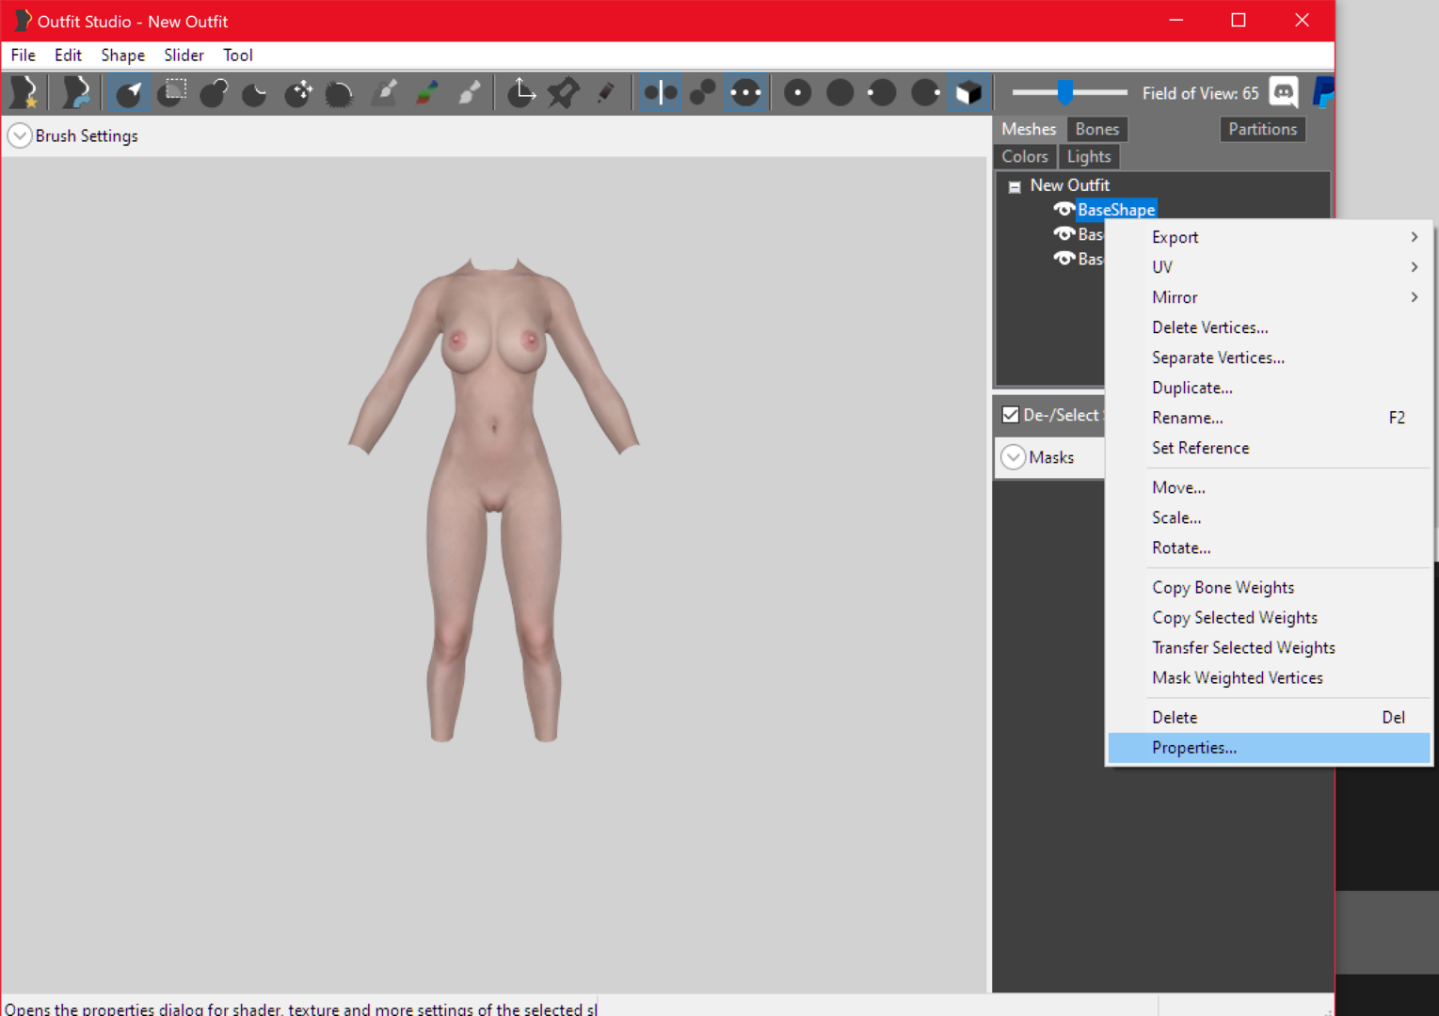Click the circle with center dot icon
Screen dimensions: 1439x1016
798,92
